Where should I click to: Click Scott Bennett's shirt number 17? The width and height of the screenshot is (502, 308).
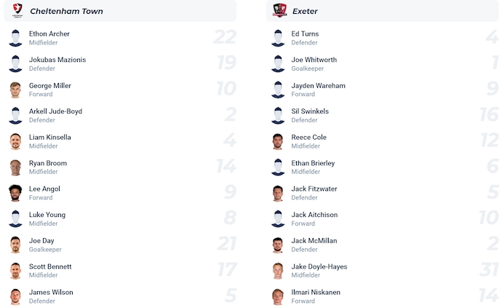[227, 270]
